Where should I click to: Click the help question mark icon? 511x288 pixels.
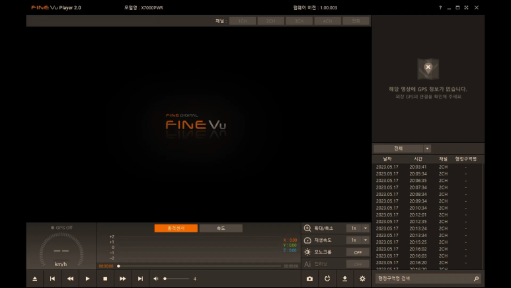pos(440,7)
